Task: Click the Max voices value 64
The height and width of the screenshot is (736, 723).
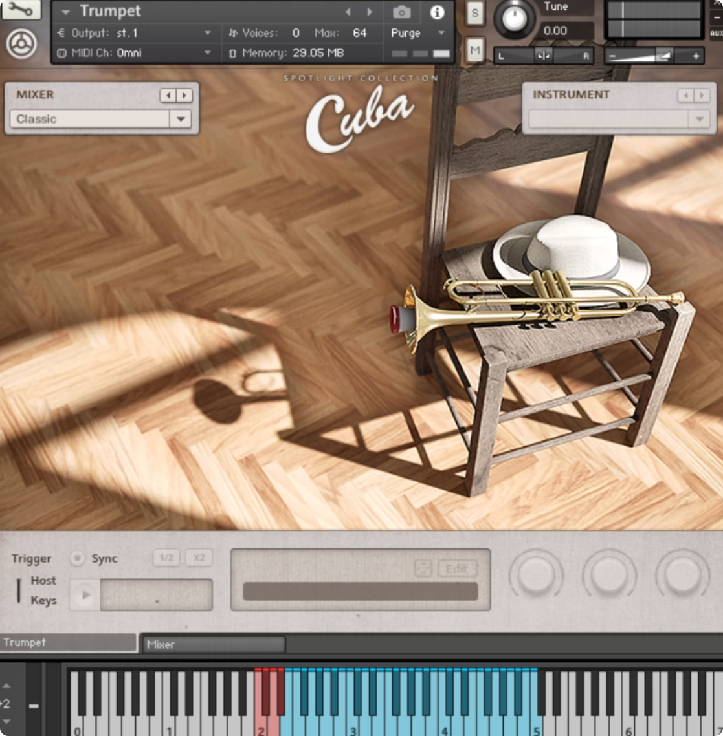Action: (359, 33)
